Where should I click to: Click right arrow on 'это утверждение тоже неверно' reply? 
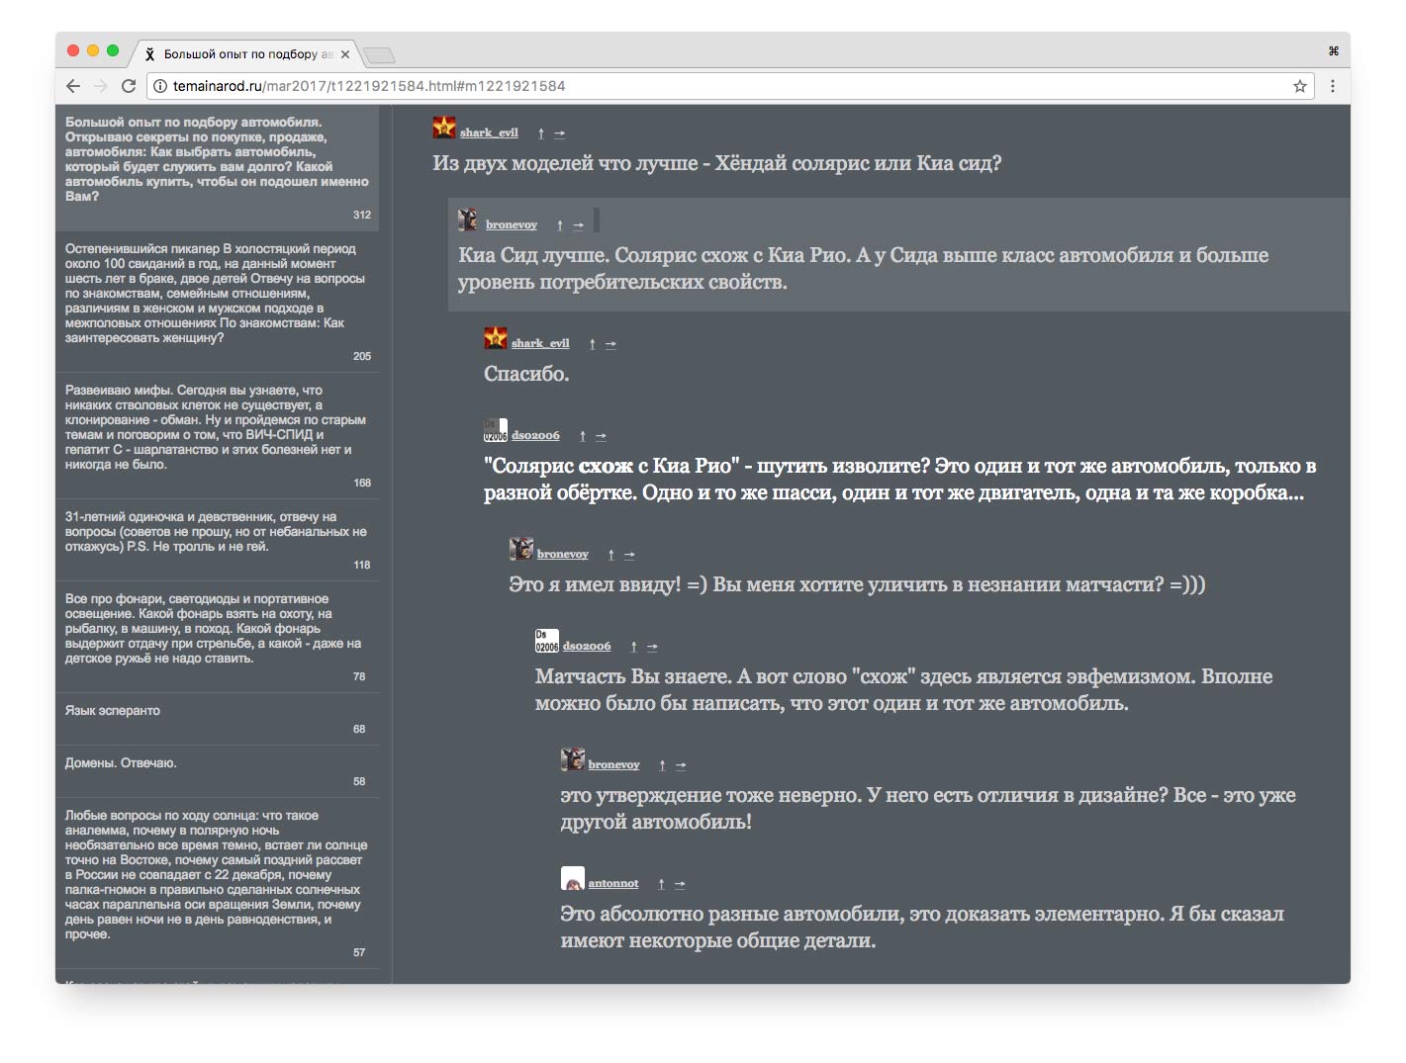(681, 764)
